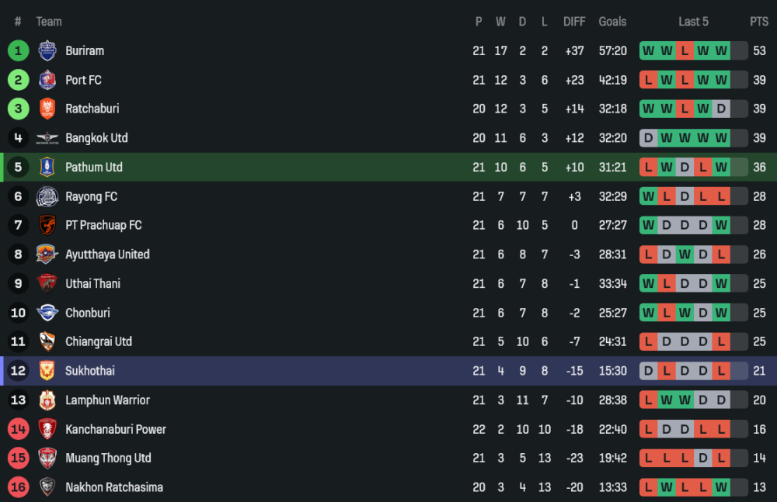Image resolution: width=777 pixels, height=502 pixels.
Task: Click the Ratchaburi orange crest icon
Action: 47,109
